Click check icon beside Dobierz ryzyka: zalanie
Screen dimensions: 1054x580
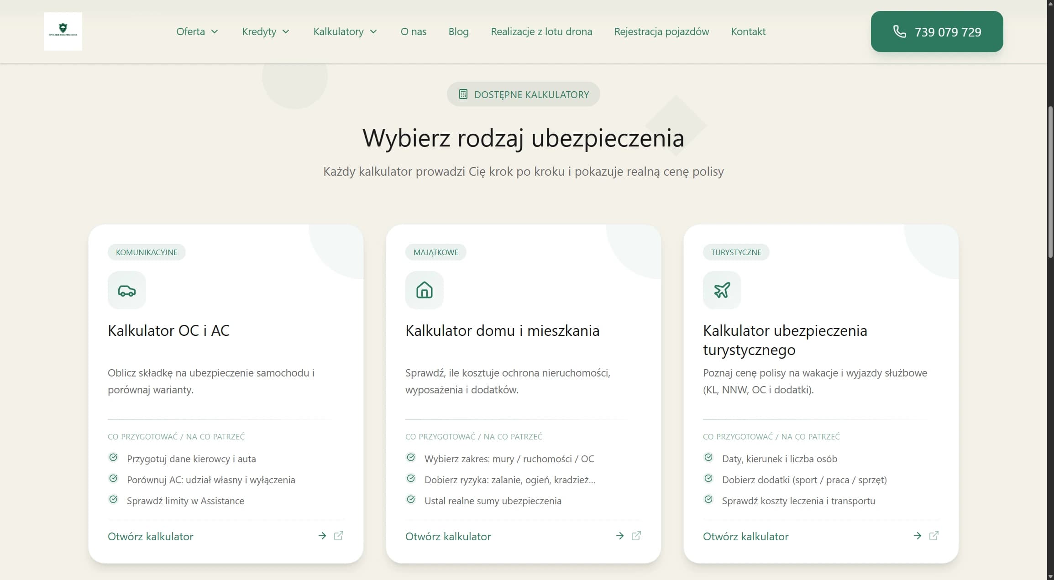tap(411, 478)
